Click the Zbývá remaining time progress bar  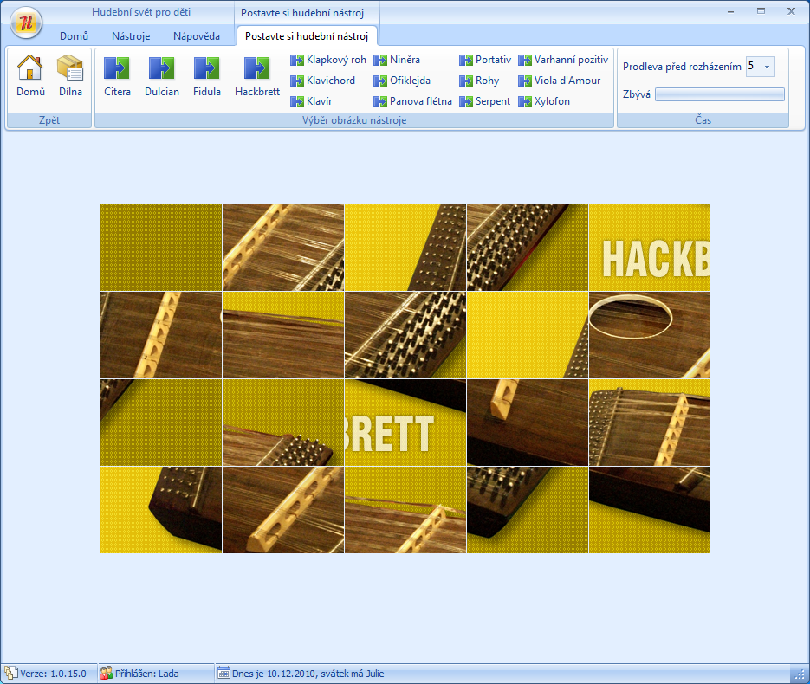[x=720, y=94]
